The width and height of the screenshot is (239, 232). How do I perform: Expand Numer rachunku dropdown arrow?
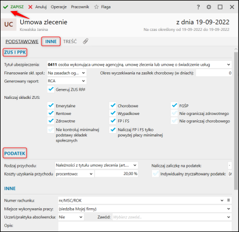pyautogui.click(x=222, y=201)
